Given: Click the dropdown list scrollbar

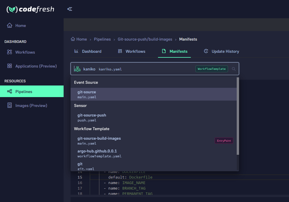Looking at the screenshot, I should click(238, 116).
